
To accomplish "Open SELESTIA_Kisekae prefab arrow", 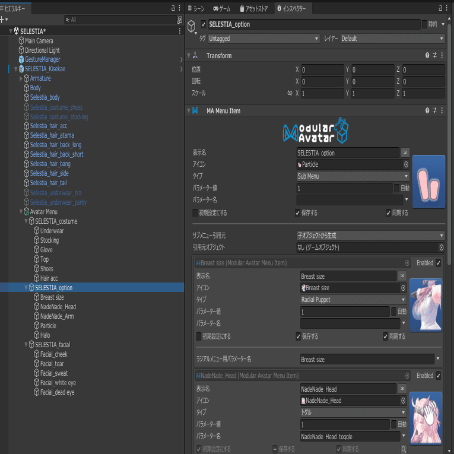I will click(x=182, y=69).
